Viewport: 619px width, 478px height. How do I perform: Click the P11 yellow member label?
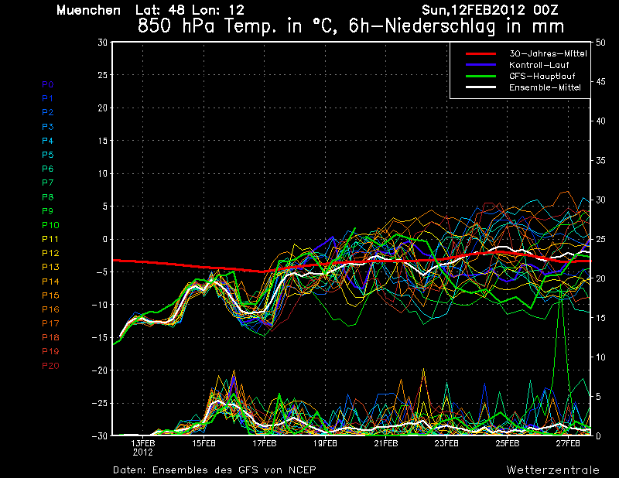50,239
